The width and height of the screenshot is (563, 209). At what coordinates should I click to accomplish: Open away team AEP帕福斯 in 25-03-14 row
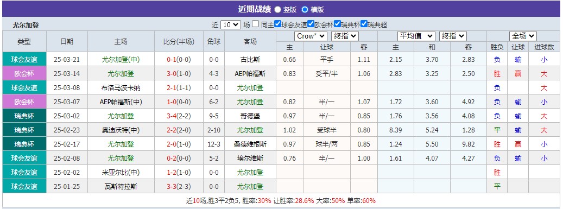pyautogui.click(x=250, y=74)
